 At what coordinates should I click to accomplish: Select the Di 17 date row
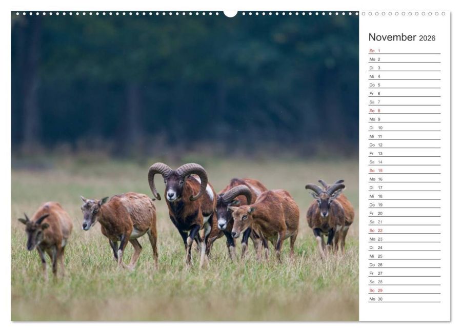[405, 187]
